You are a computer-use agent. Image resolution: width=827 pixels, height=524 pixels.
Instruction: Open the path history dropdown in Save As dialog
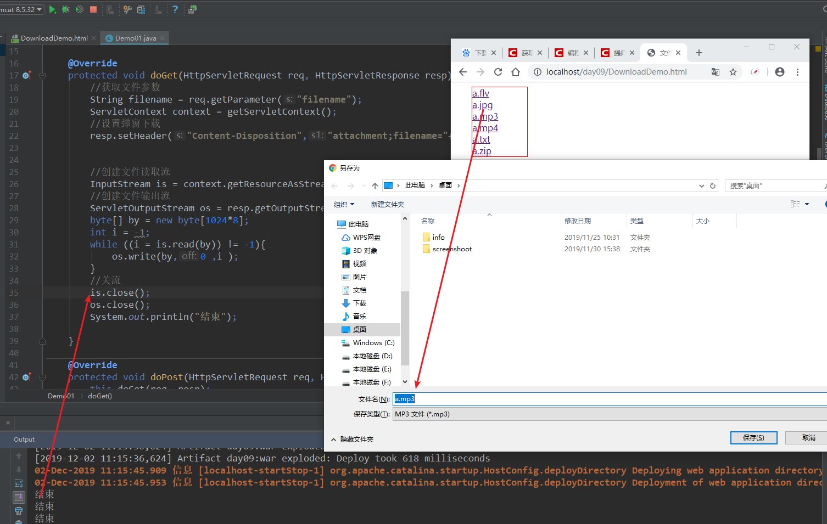pos(701,185)
